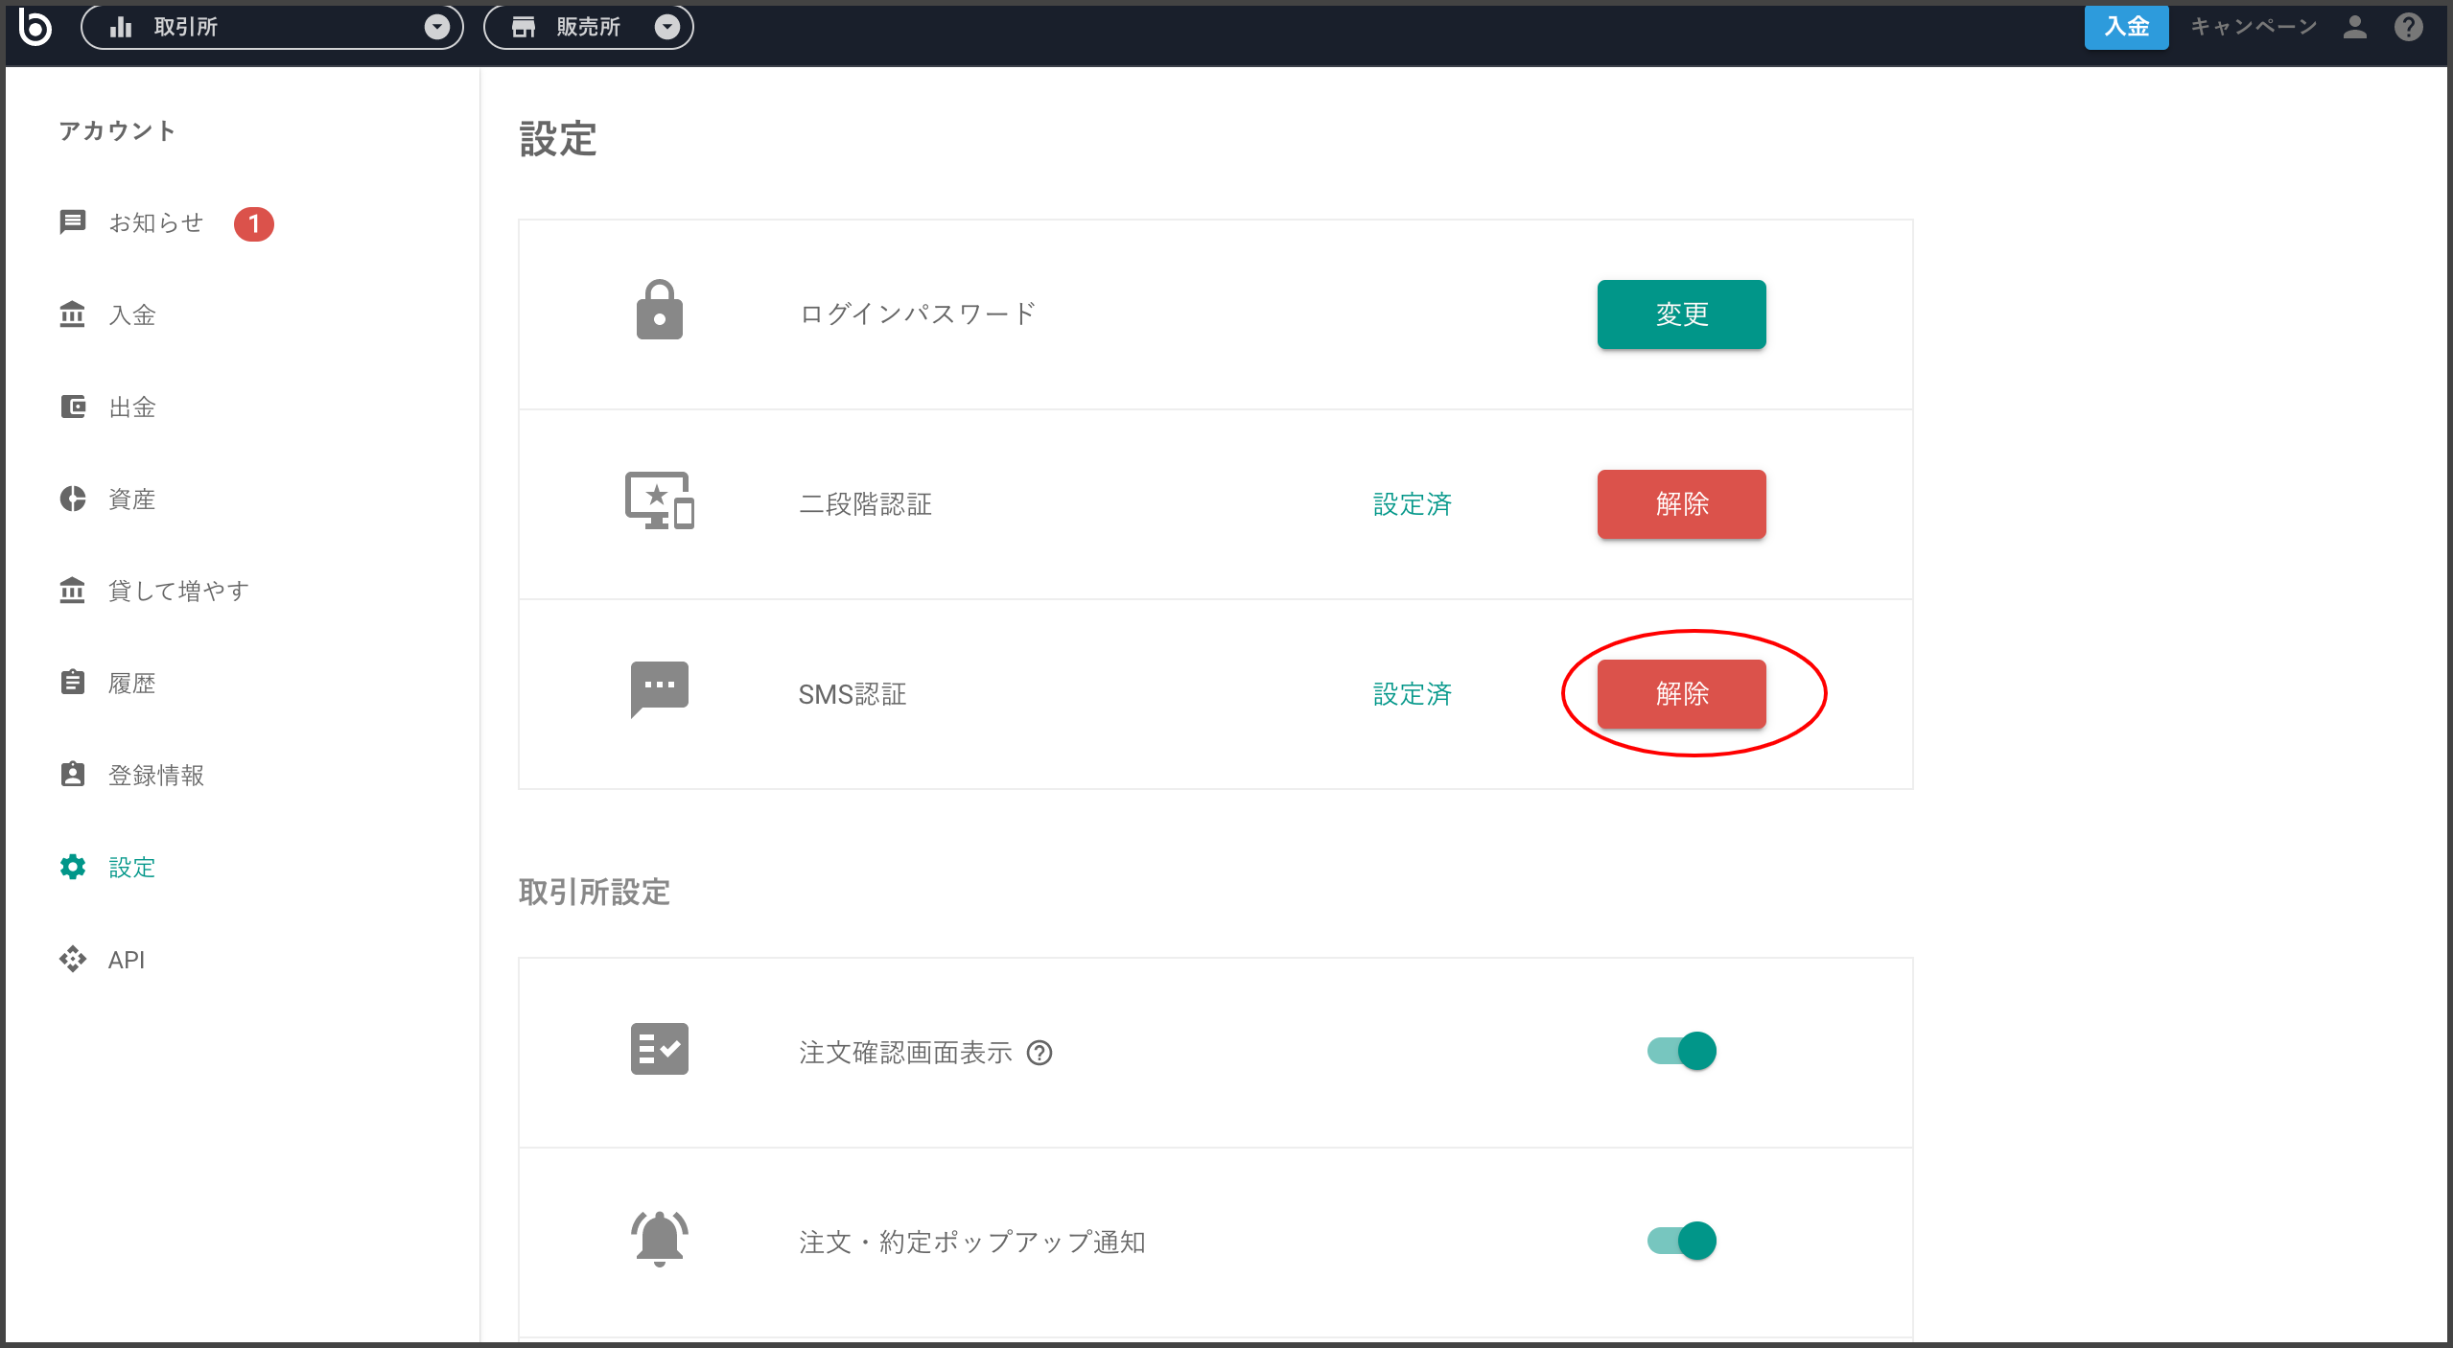Click the 出金 withdrawal icon
2453x1348 pixels.
[x=74, y=407]
